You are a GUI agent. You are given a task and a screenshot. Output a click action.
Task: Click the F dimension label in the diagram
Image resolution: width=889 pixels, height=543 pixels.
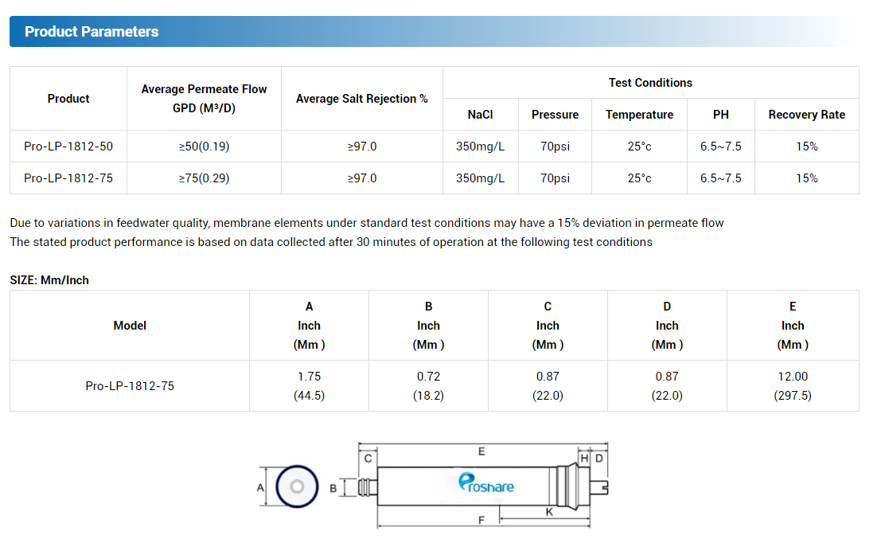pyautogui.click(x=482, y=520)
